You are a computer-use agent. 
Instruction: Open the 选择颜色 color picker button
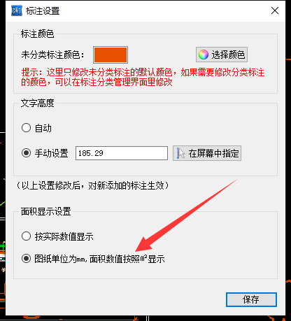pos(222,55)
